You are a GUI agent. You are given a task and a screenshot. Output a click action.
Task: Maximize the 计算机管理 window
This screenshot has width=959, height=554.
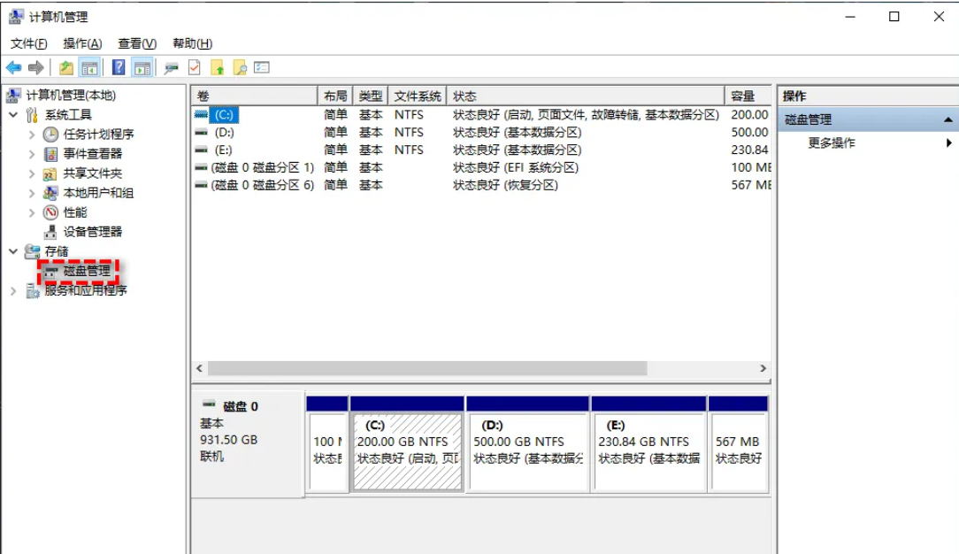click(894, 17)
